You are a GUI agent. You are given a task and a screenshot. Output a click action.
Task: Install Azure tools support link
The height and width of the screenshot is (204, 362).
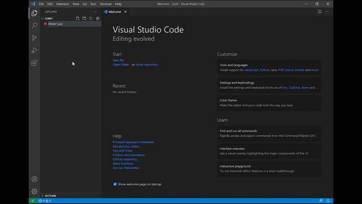289,70
